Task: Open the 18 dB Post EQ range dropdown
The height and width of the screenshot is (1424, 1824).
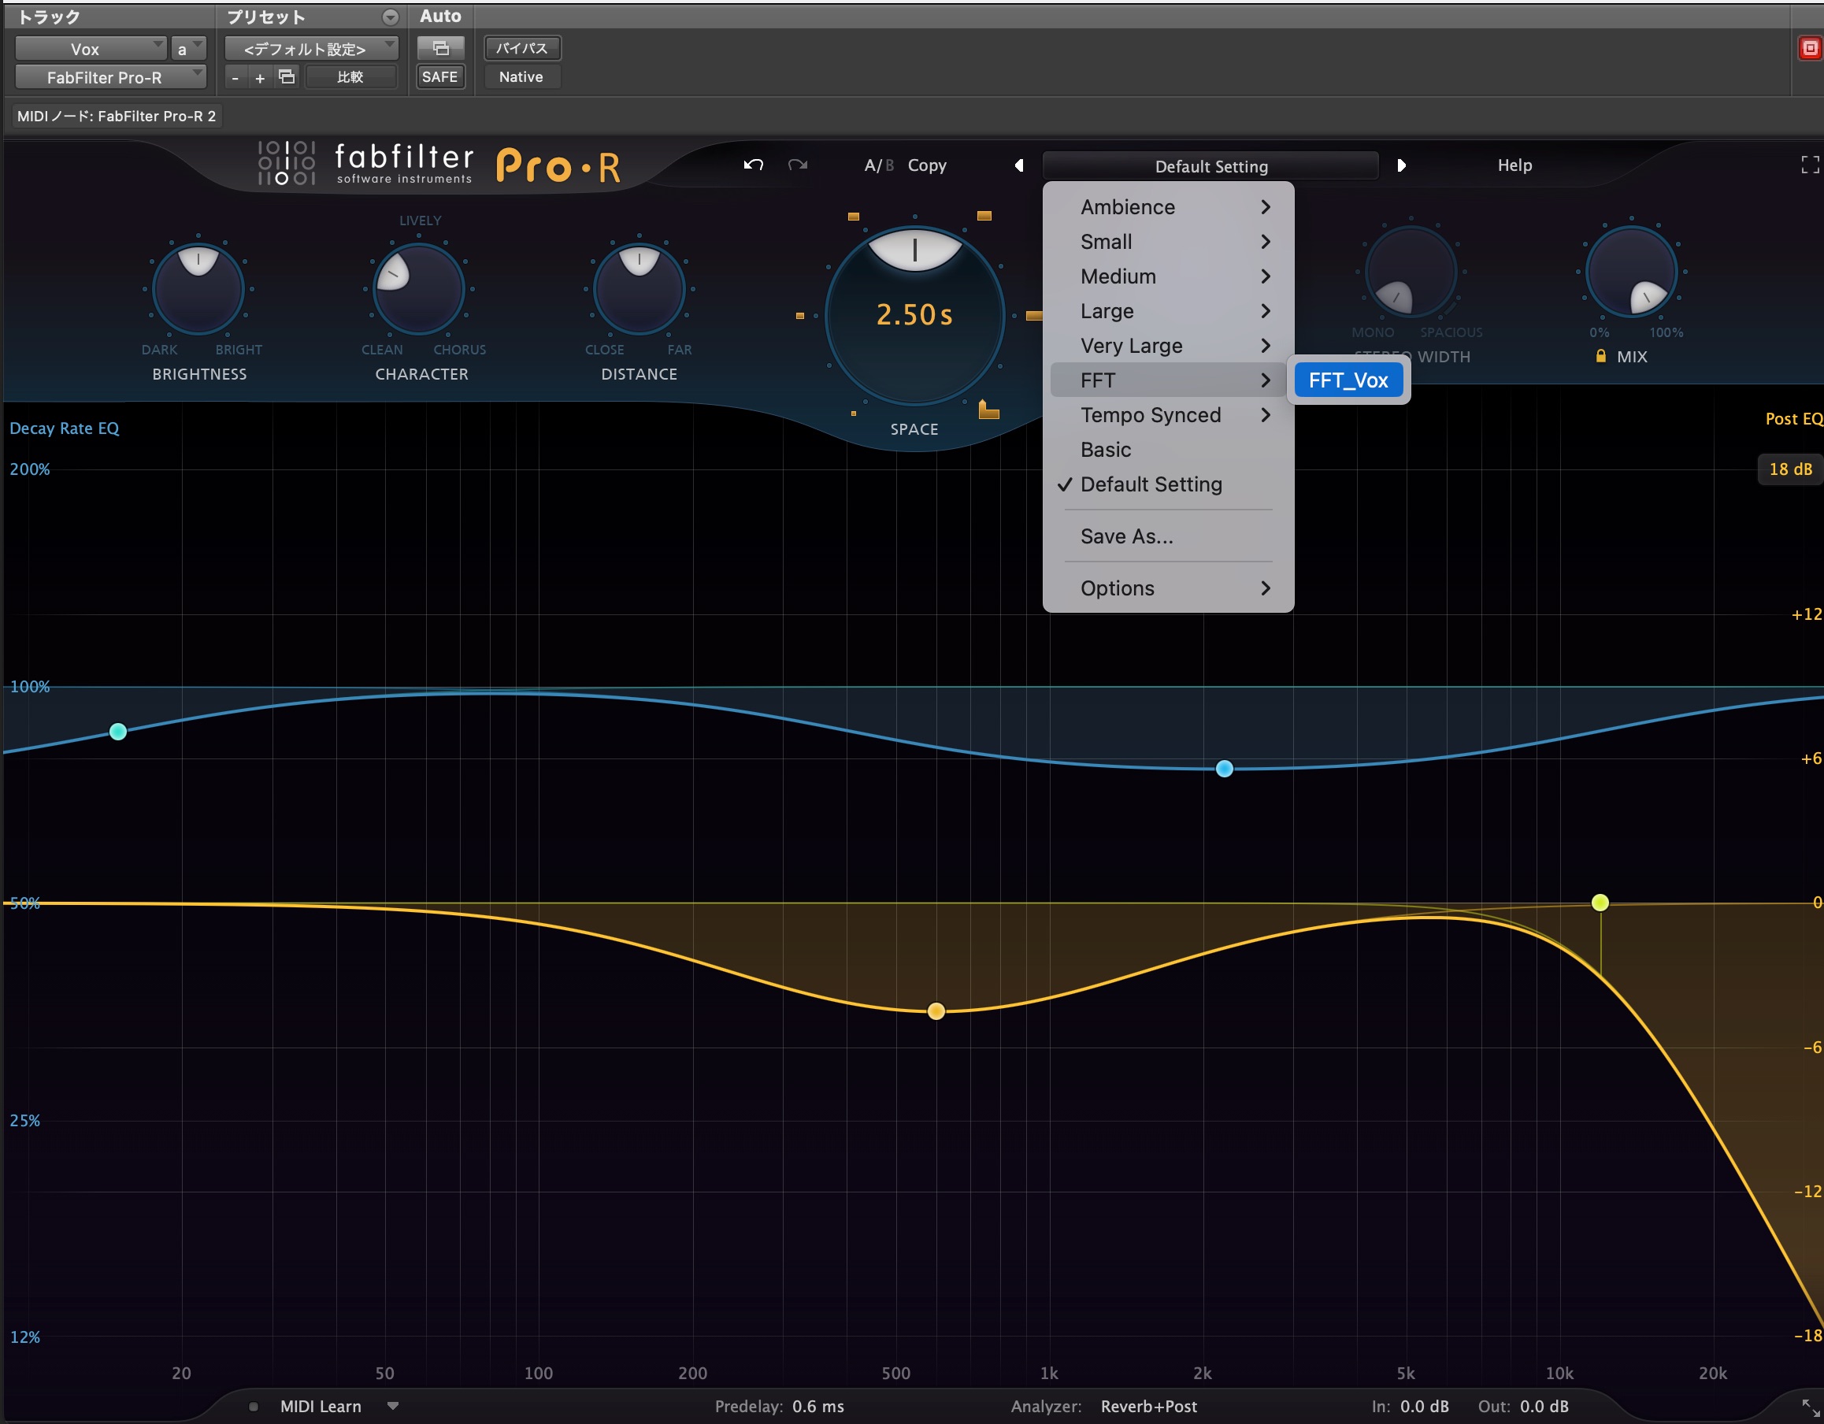Action: click(x=1790, y=469)
